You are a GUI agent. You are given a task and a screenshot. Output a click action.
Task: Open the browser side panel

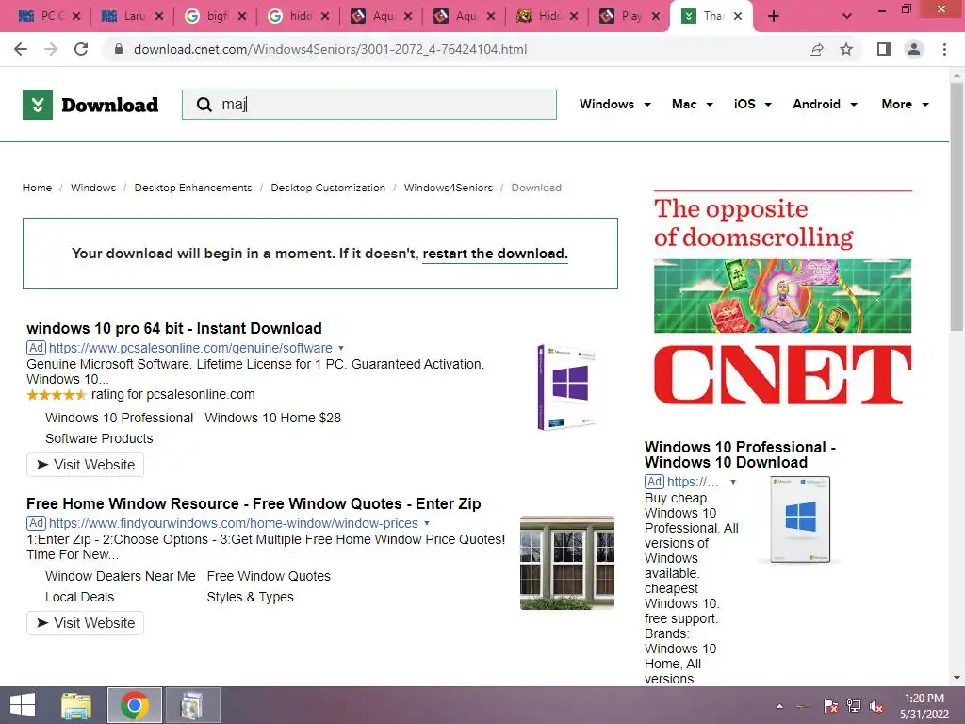(x=884, y=49)
